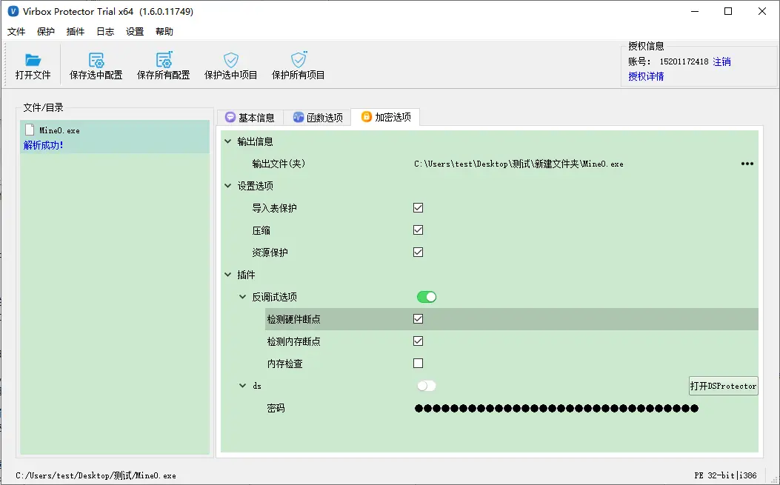Click the PE 32-bit|i386 status text
This screenshot has height=485, width=780.
(x=726, y=475)
